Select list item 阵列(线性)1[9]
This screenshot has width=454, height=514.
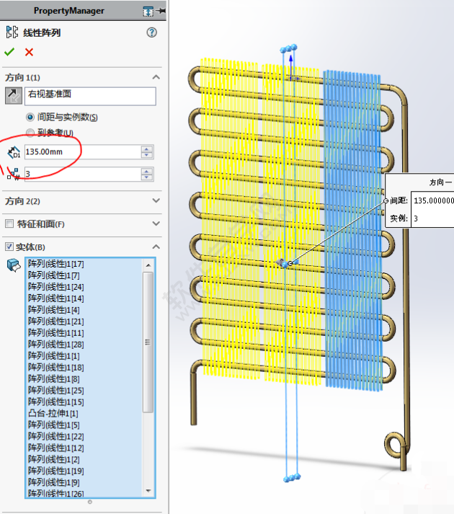(x=54, y=482)
